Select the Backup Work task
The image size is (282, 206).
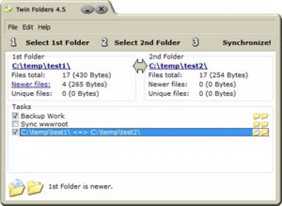tap(42, 116)
